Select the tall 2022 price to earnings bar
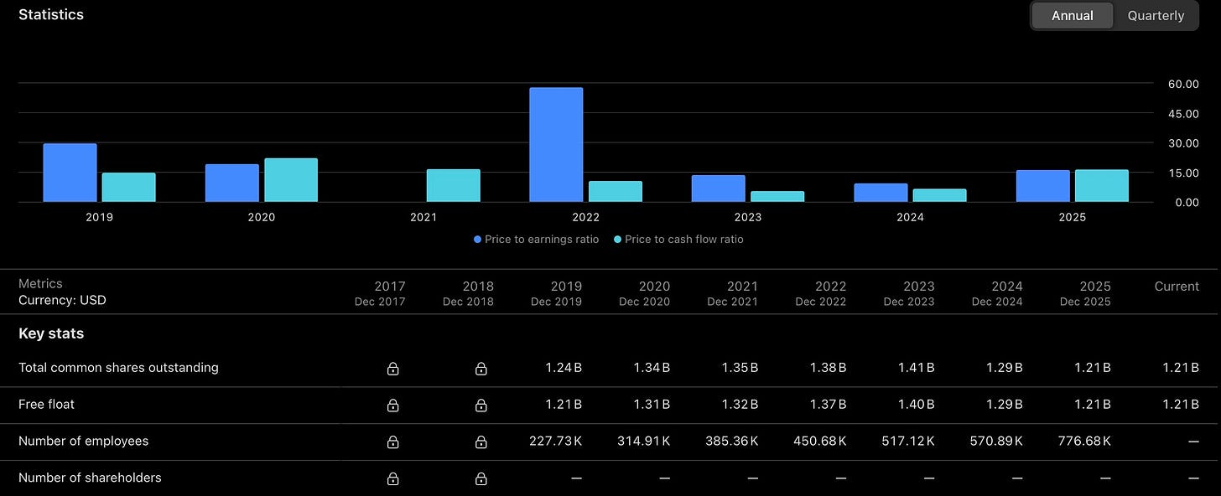The image size is (1221, 496). [x=556, y=145]
